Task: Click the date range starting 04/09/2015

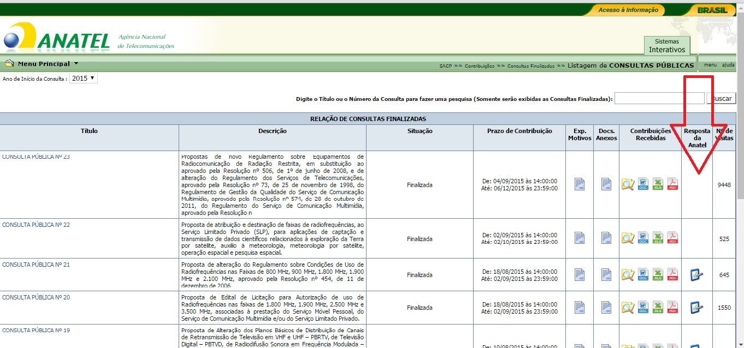Action: click(519, 184)
